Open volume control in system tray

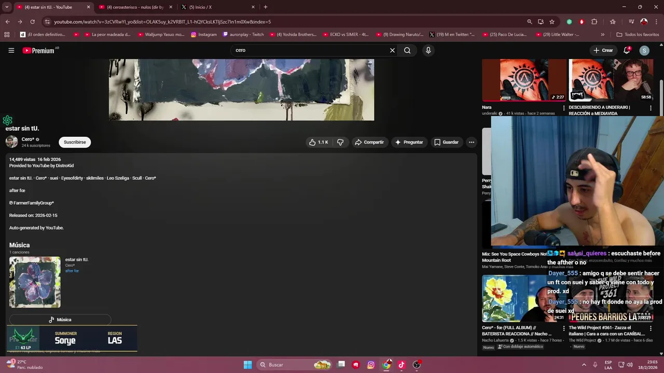pyautogui.click(x=630, y=365)
